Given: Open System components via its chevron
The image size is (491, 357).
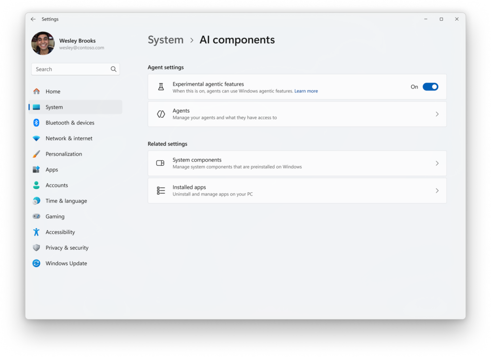Looking at the screenshot, I should point(437,163).
